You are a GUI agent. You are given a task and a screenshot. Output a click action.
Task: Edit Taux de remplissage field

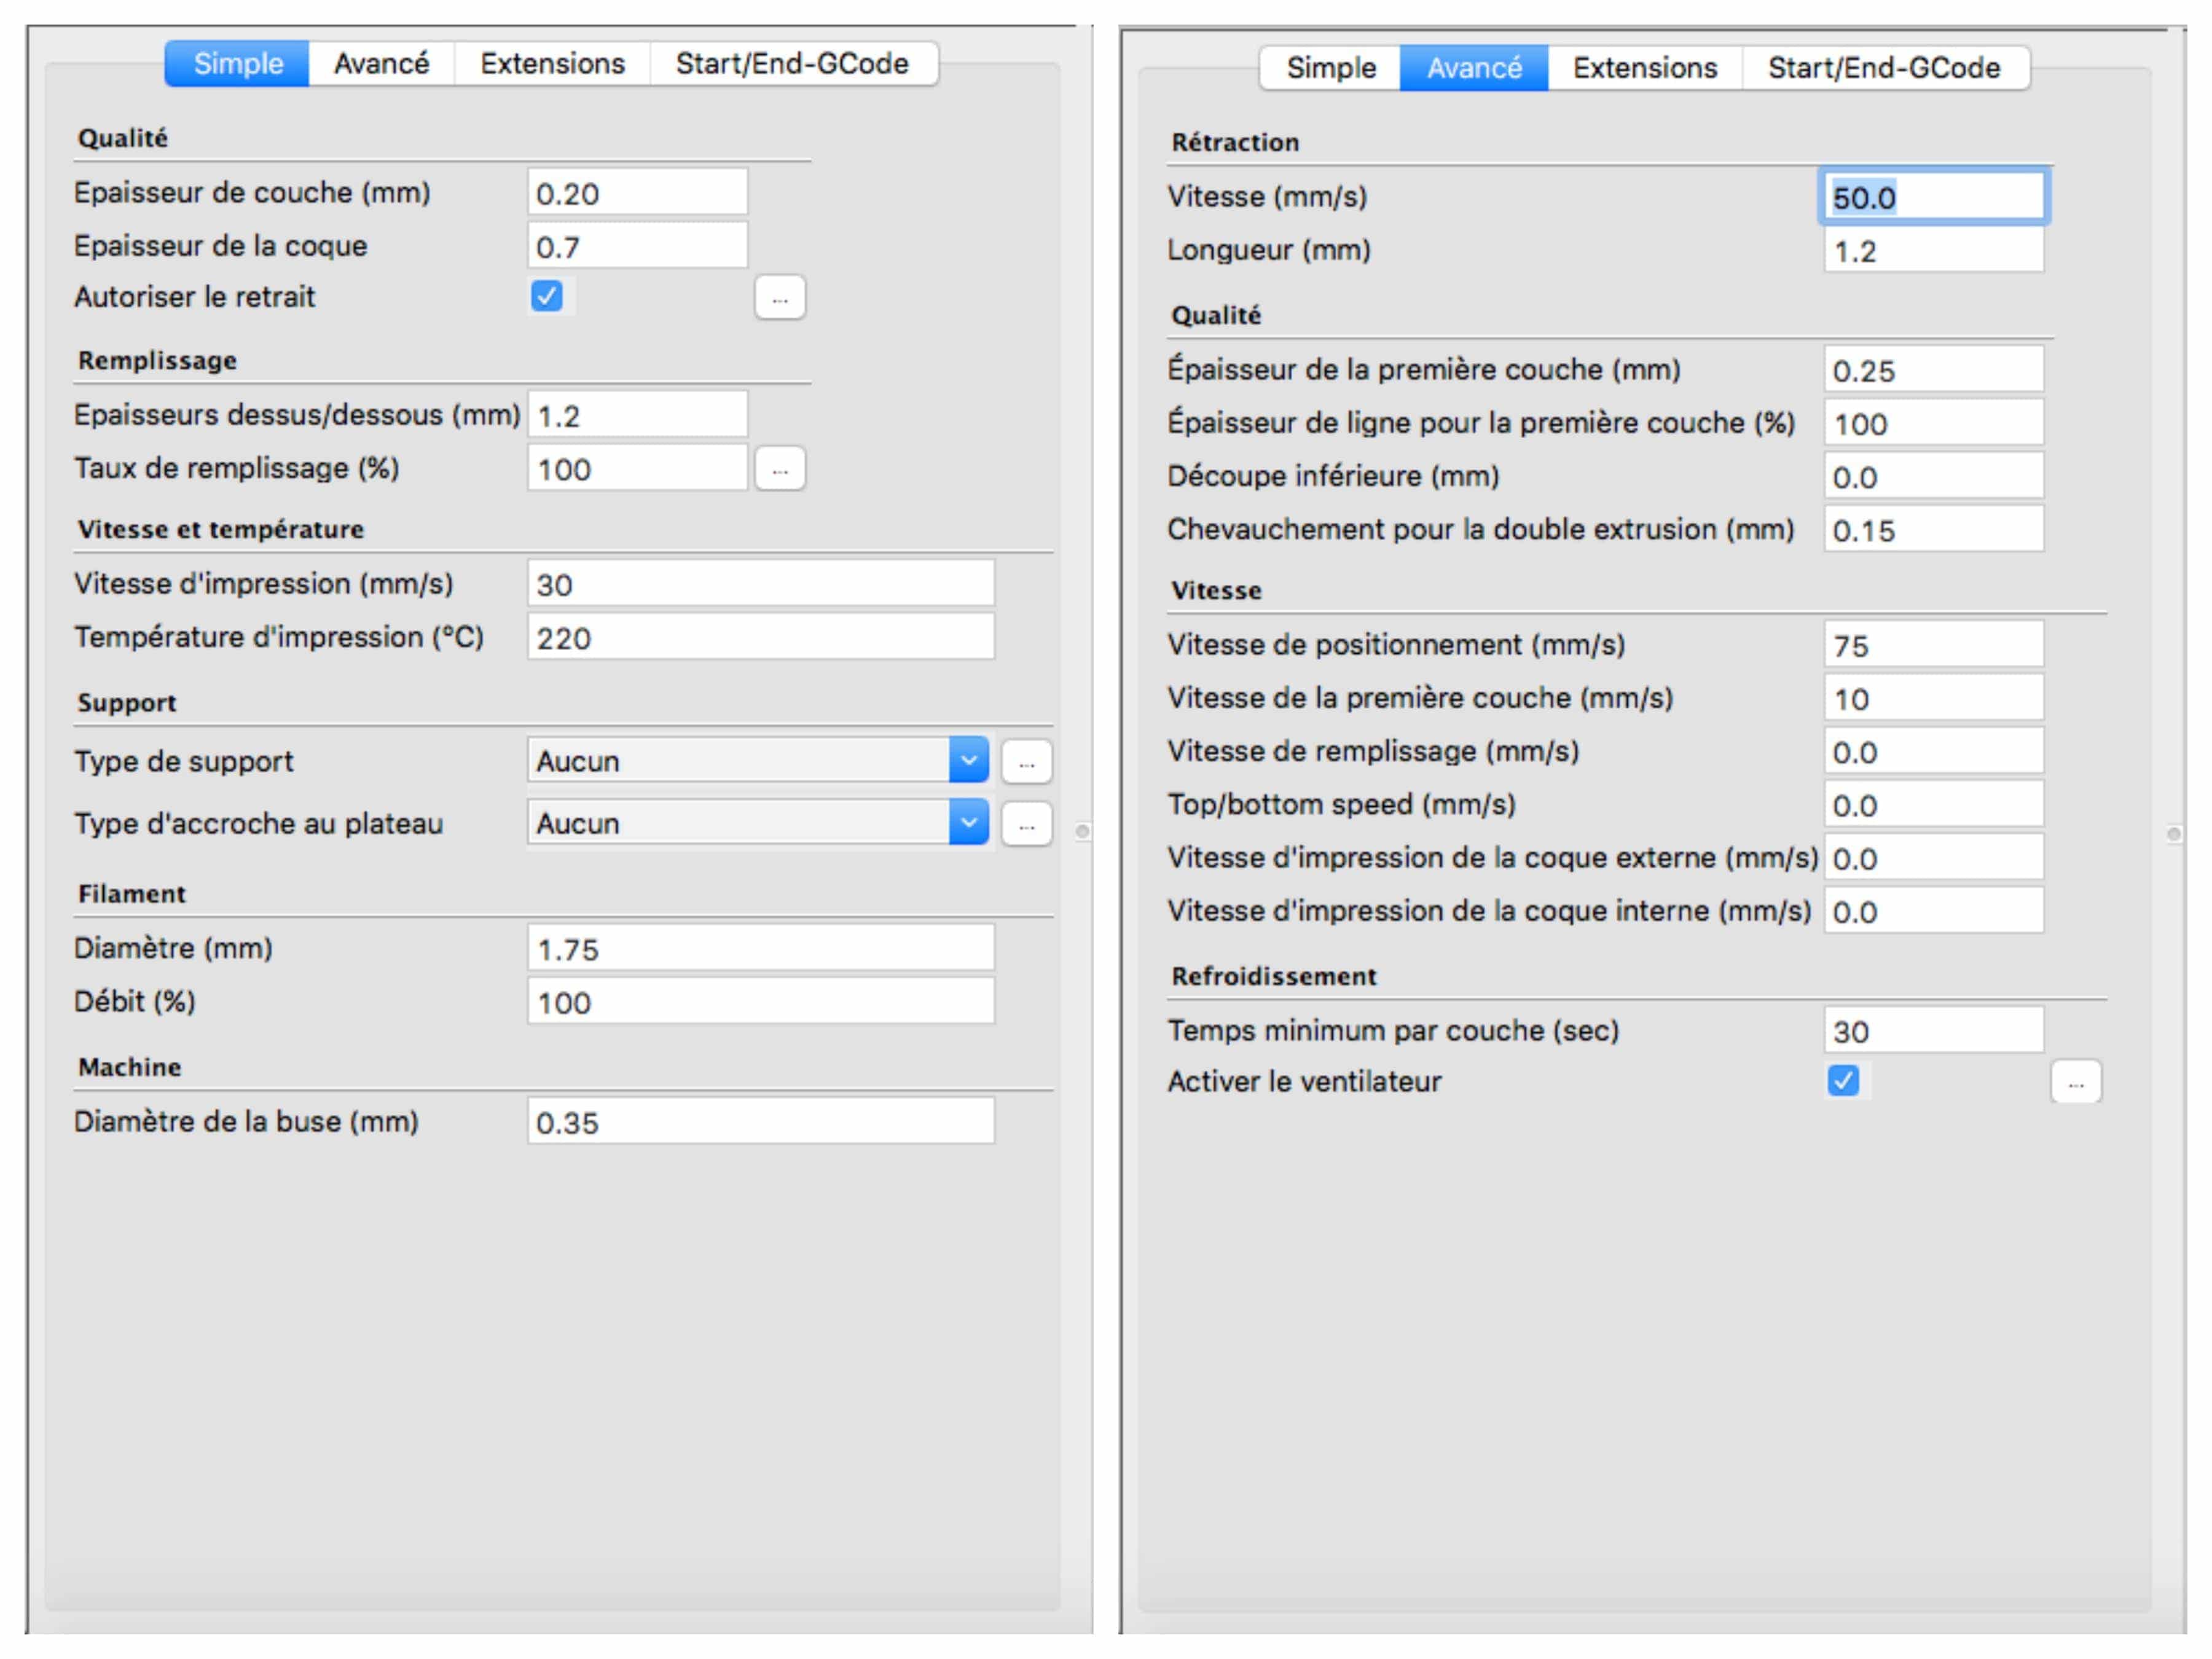click(637, 468)
